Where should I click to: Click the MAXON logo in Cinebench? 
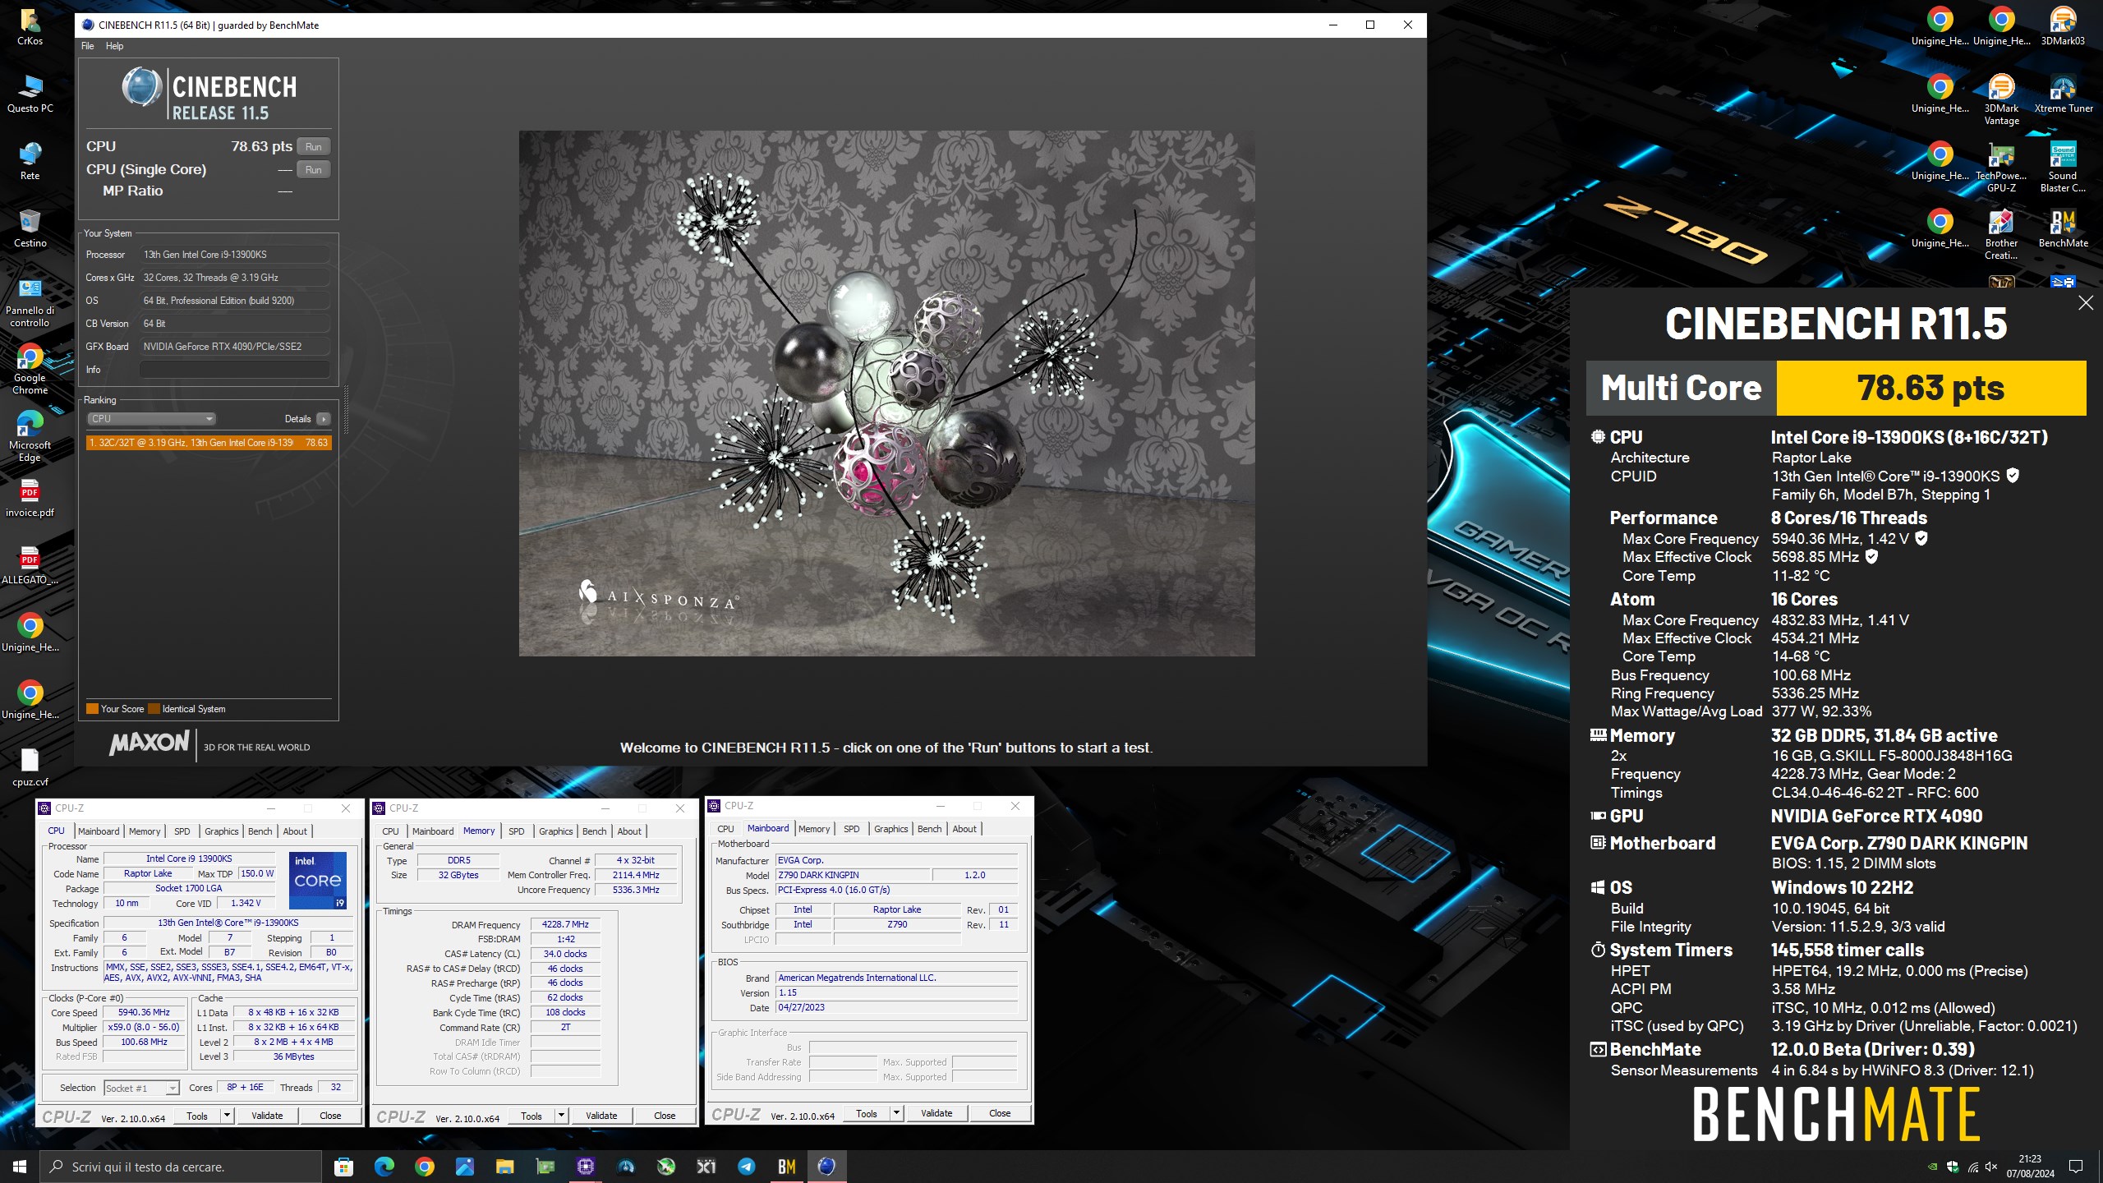pyautogui.click(x=150, y=743)
